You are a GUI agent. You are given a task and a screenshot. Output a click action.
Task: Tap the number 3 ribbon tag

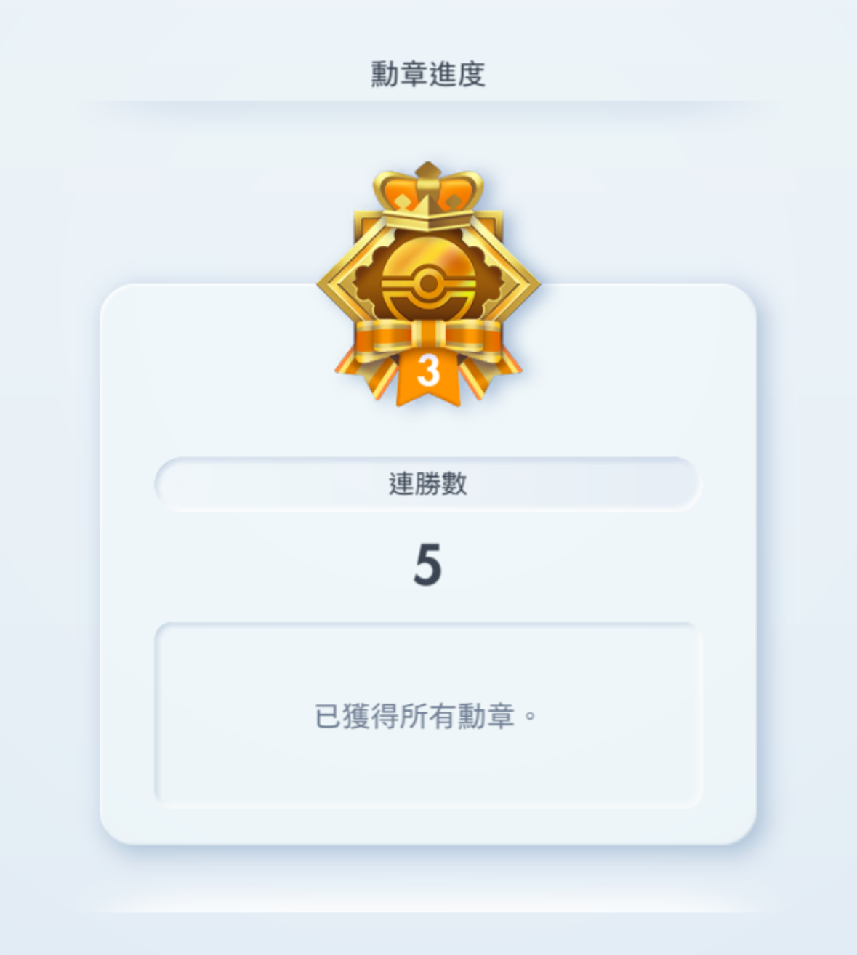click(429, 376)
